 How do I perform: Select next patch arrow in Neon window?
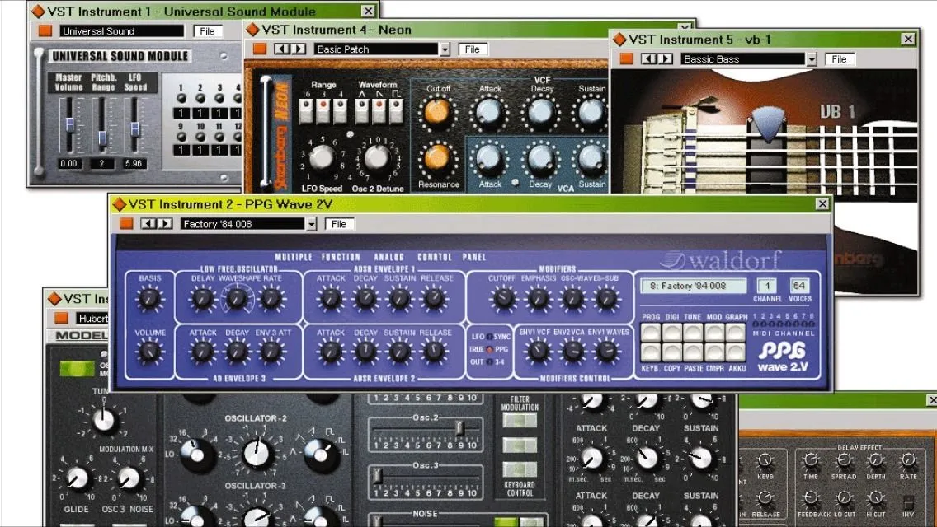[298, 49]
